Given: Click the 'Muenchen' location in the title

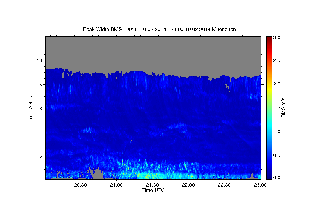Looking at the screenshot, I should pos(224,29).
